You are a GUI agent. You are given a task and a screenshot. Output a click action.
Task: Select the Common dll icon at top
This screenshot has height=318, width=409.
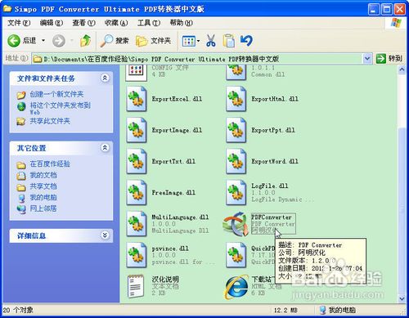click(236, 73)
